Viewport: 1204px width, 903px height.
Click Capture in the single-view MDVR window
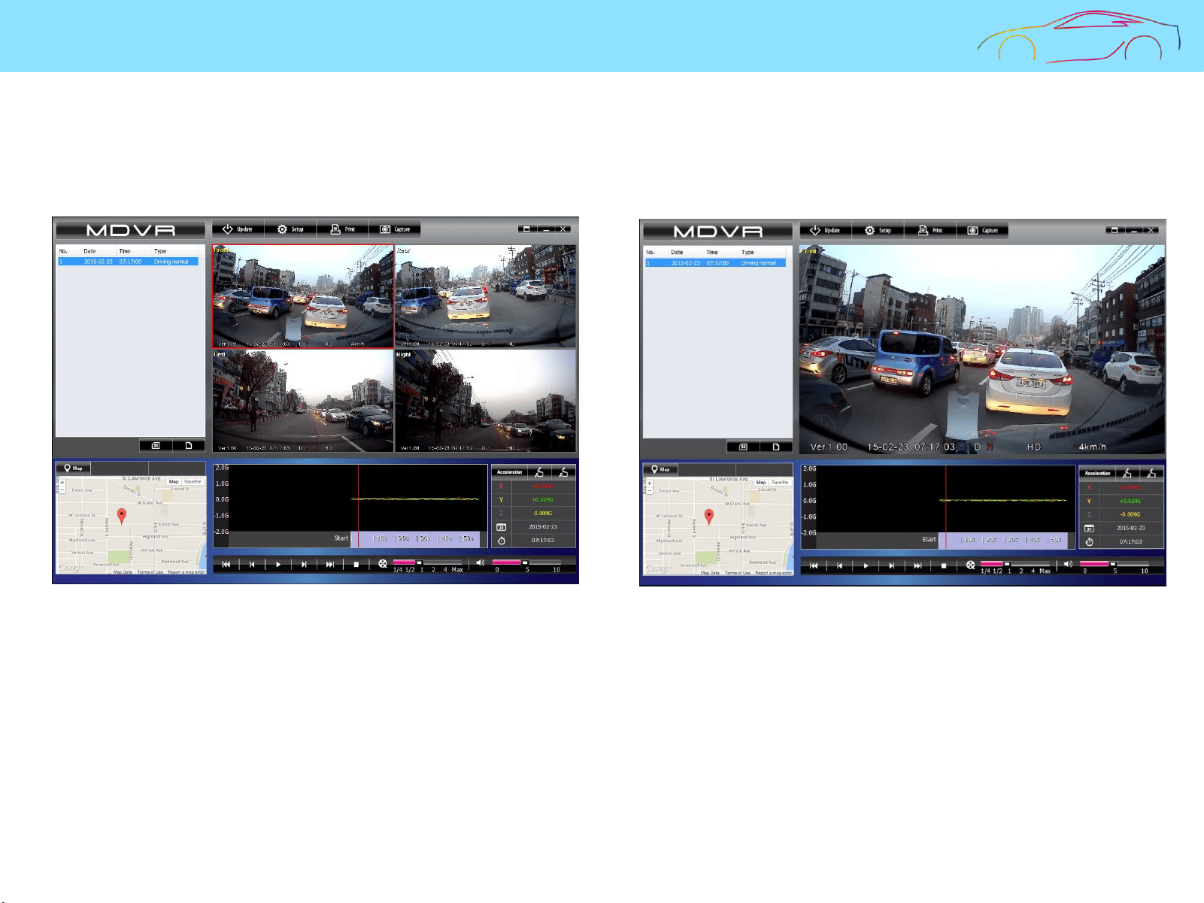point(982,230)
